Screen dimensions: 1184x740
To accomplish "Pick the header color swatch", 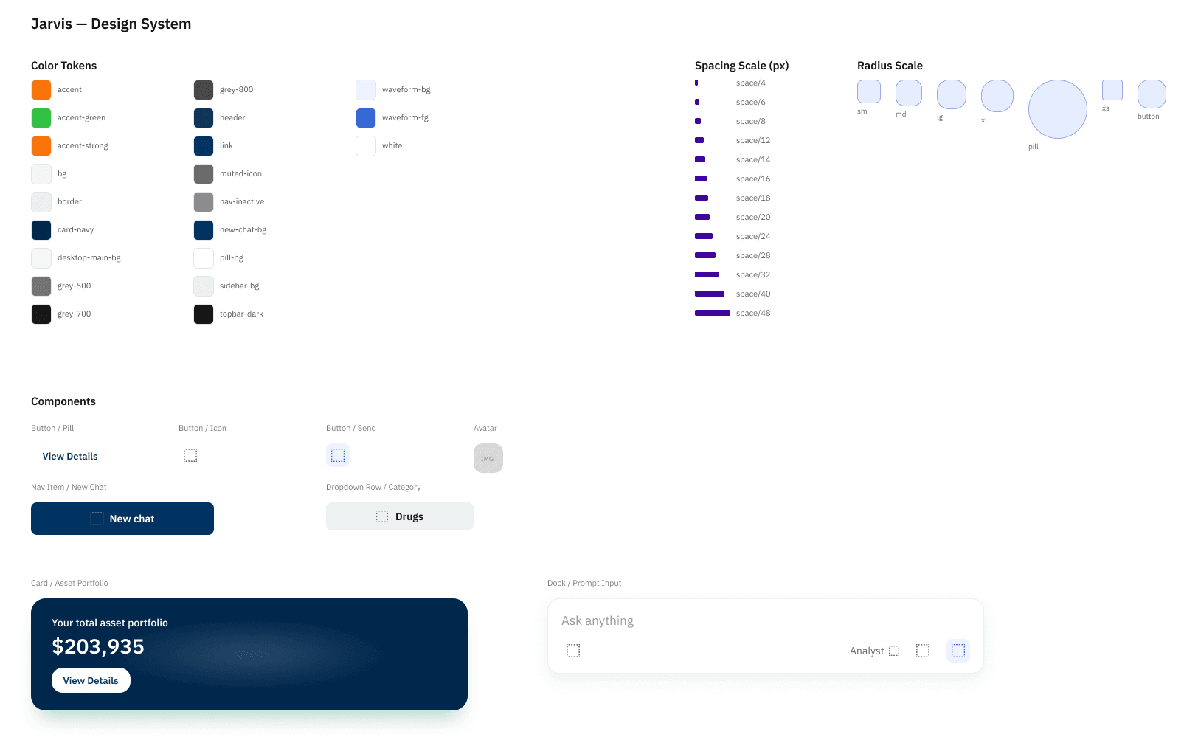I will (x=204, y=118).
